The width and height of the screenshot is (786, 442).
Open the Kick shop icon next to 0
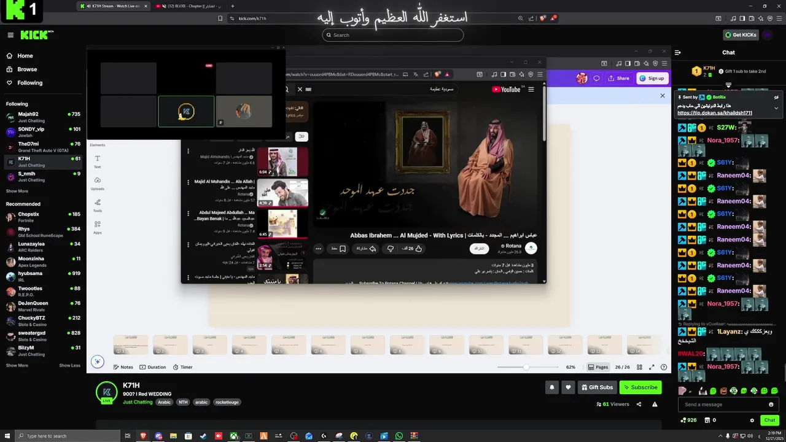707,421
